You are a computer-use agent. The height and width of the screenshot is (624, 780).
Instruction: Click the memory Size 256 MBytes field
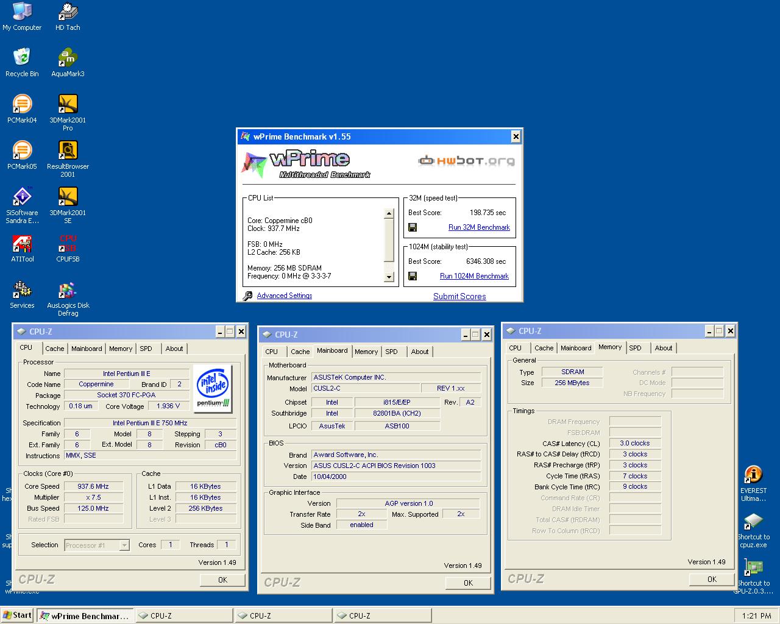[572, 383]
